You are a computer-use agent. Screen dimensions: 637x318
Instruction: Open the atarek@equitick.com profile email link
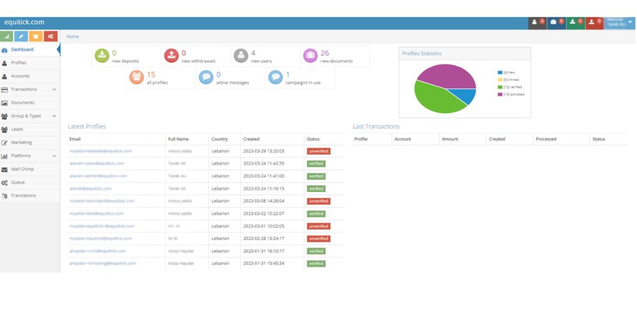(x=90, y=189)
